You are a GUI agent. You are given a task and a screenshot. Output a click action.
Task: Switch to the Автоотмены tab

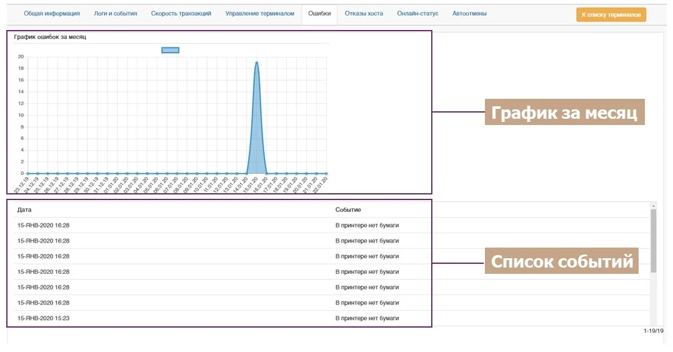tap(469, 14)
